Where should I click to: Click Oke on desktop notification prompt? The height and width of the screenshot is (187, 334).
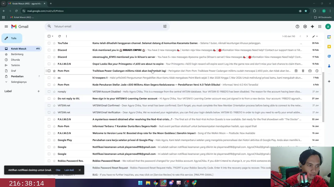point(58,170)
